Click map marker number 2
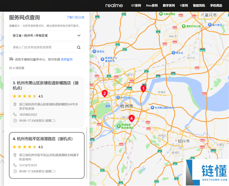This screenshot has height=186, width=229. pyautogui.click(x=105, y=93)
